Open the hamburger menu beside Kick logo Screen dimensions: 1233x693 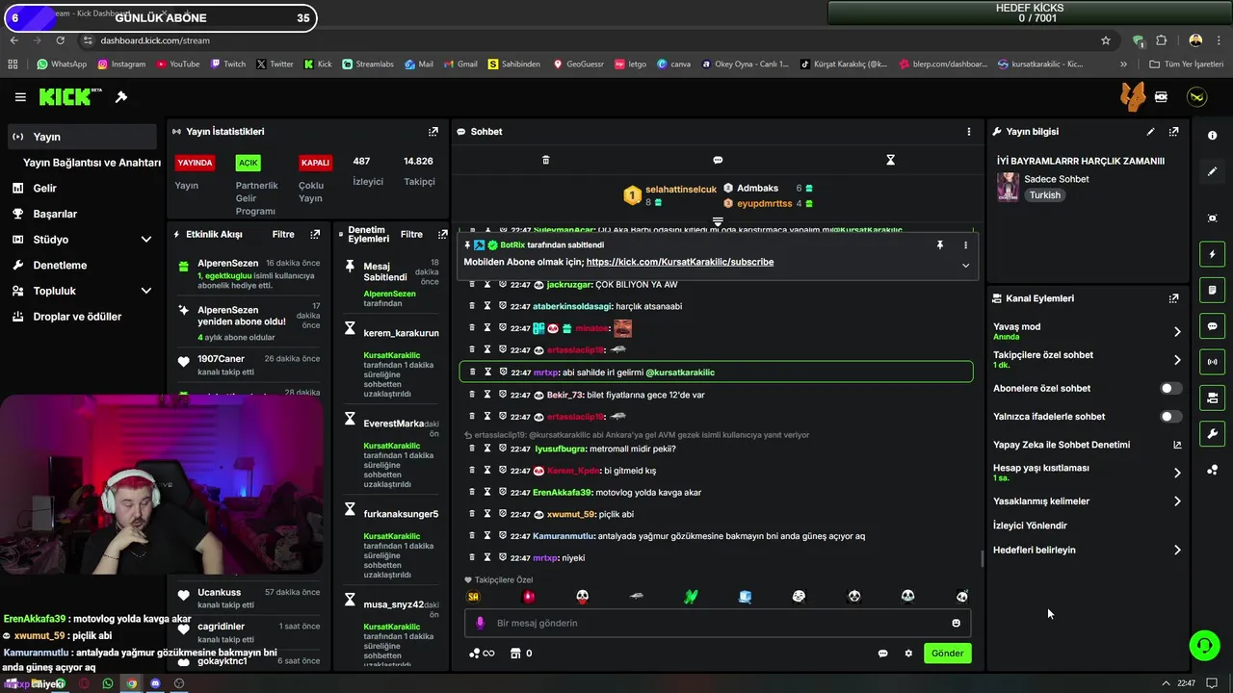[x=20, y=97]
